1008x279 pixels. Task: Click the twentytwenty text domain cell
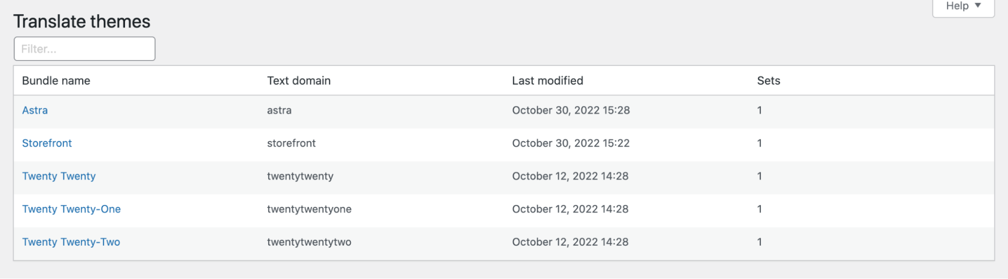click(x=301, y=176)
